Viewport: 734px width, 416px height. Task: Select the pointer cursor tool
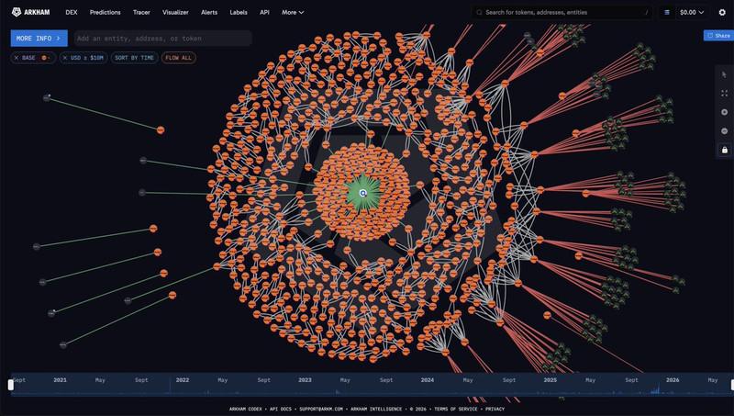(724, 74)
